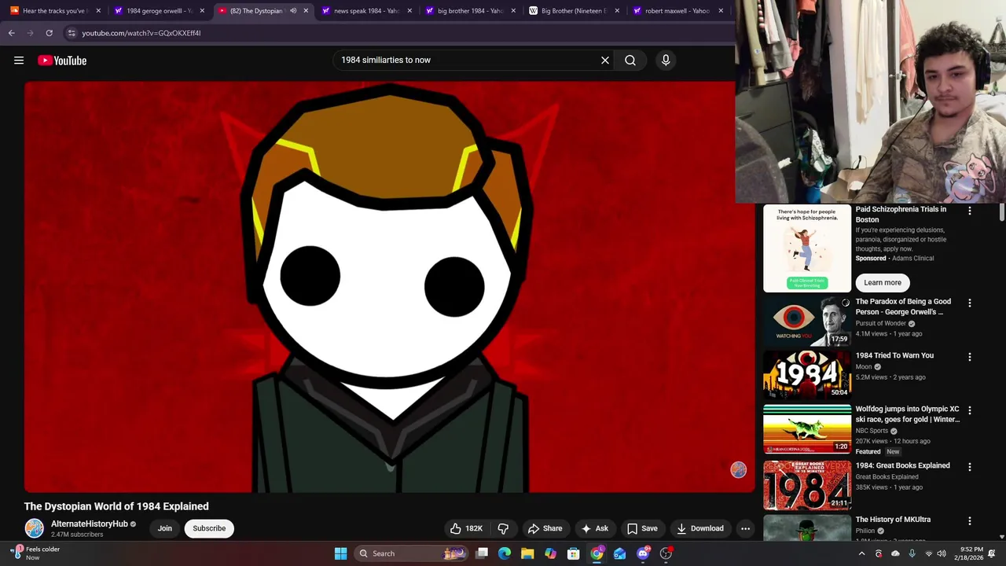Click the search magnifier button
Image resolution: width=1006 pixels, height=566 pixels.
[x=630, y=60]
